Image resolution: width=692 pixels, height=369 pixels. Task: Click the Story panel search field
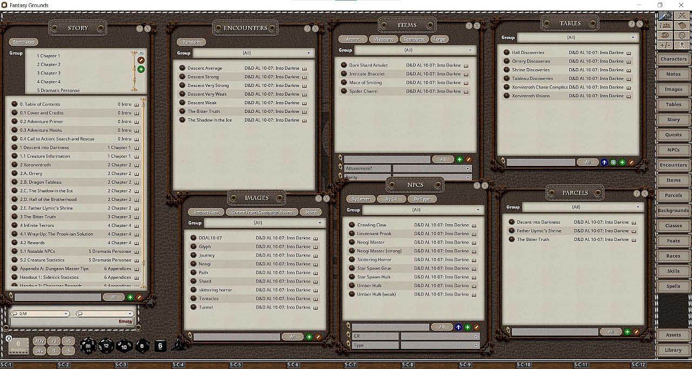[x=57, y=297]
